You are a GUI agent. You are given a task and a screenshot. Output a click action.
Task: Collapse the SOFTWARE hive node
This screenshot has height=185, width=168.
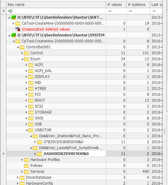point(9,17)
